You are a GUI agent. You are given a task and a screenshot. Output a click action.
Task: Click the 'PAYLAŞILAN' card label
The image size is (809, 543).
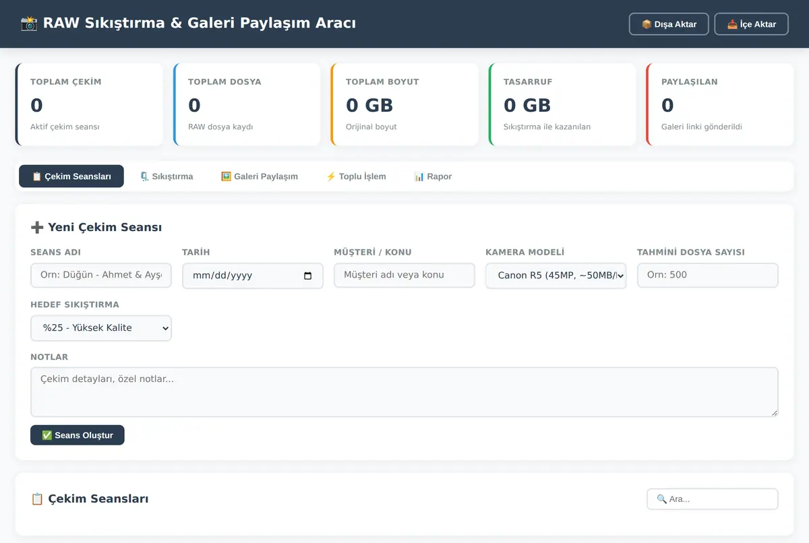(x=690, y=82)
